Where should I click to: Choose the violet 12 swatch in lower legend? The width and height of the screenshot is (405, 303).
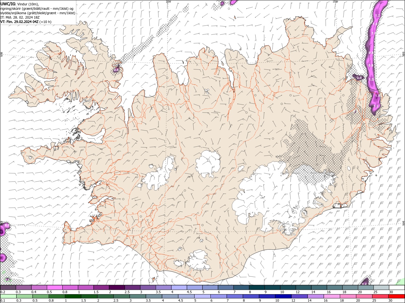coord(299,296)
